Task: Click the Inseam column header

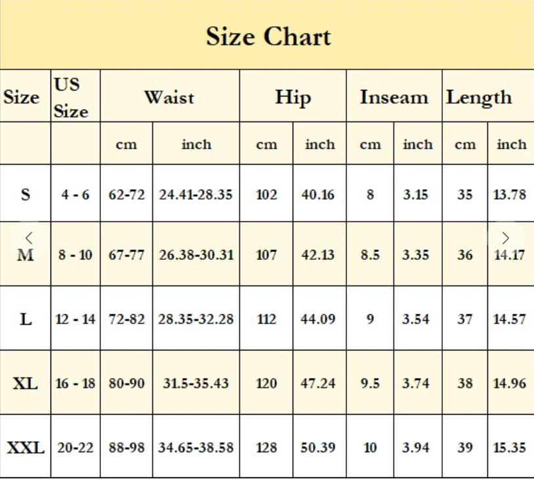Action: [394, 97]
